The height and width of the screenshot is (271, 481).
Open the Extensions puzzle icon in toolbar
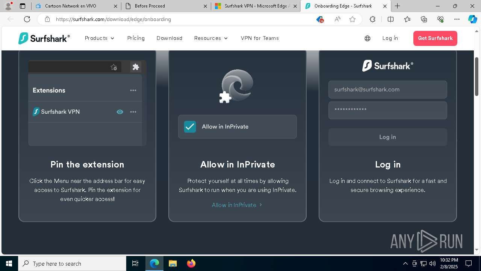[x=372, y=19]
